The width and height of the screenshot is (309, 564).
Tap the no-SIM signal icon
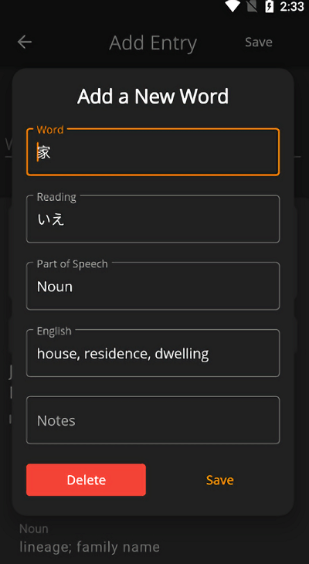tap(252, 6)
